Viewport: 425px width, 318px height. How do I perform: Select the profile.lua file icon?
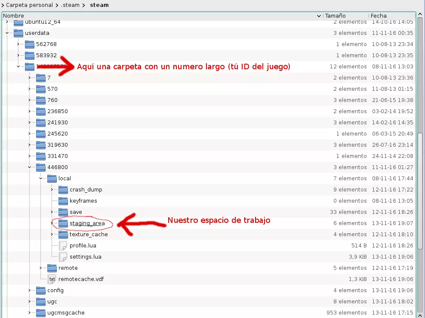coord(63,246)
